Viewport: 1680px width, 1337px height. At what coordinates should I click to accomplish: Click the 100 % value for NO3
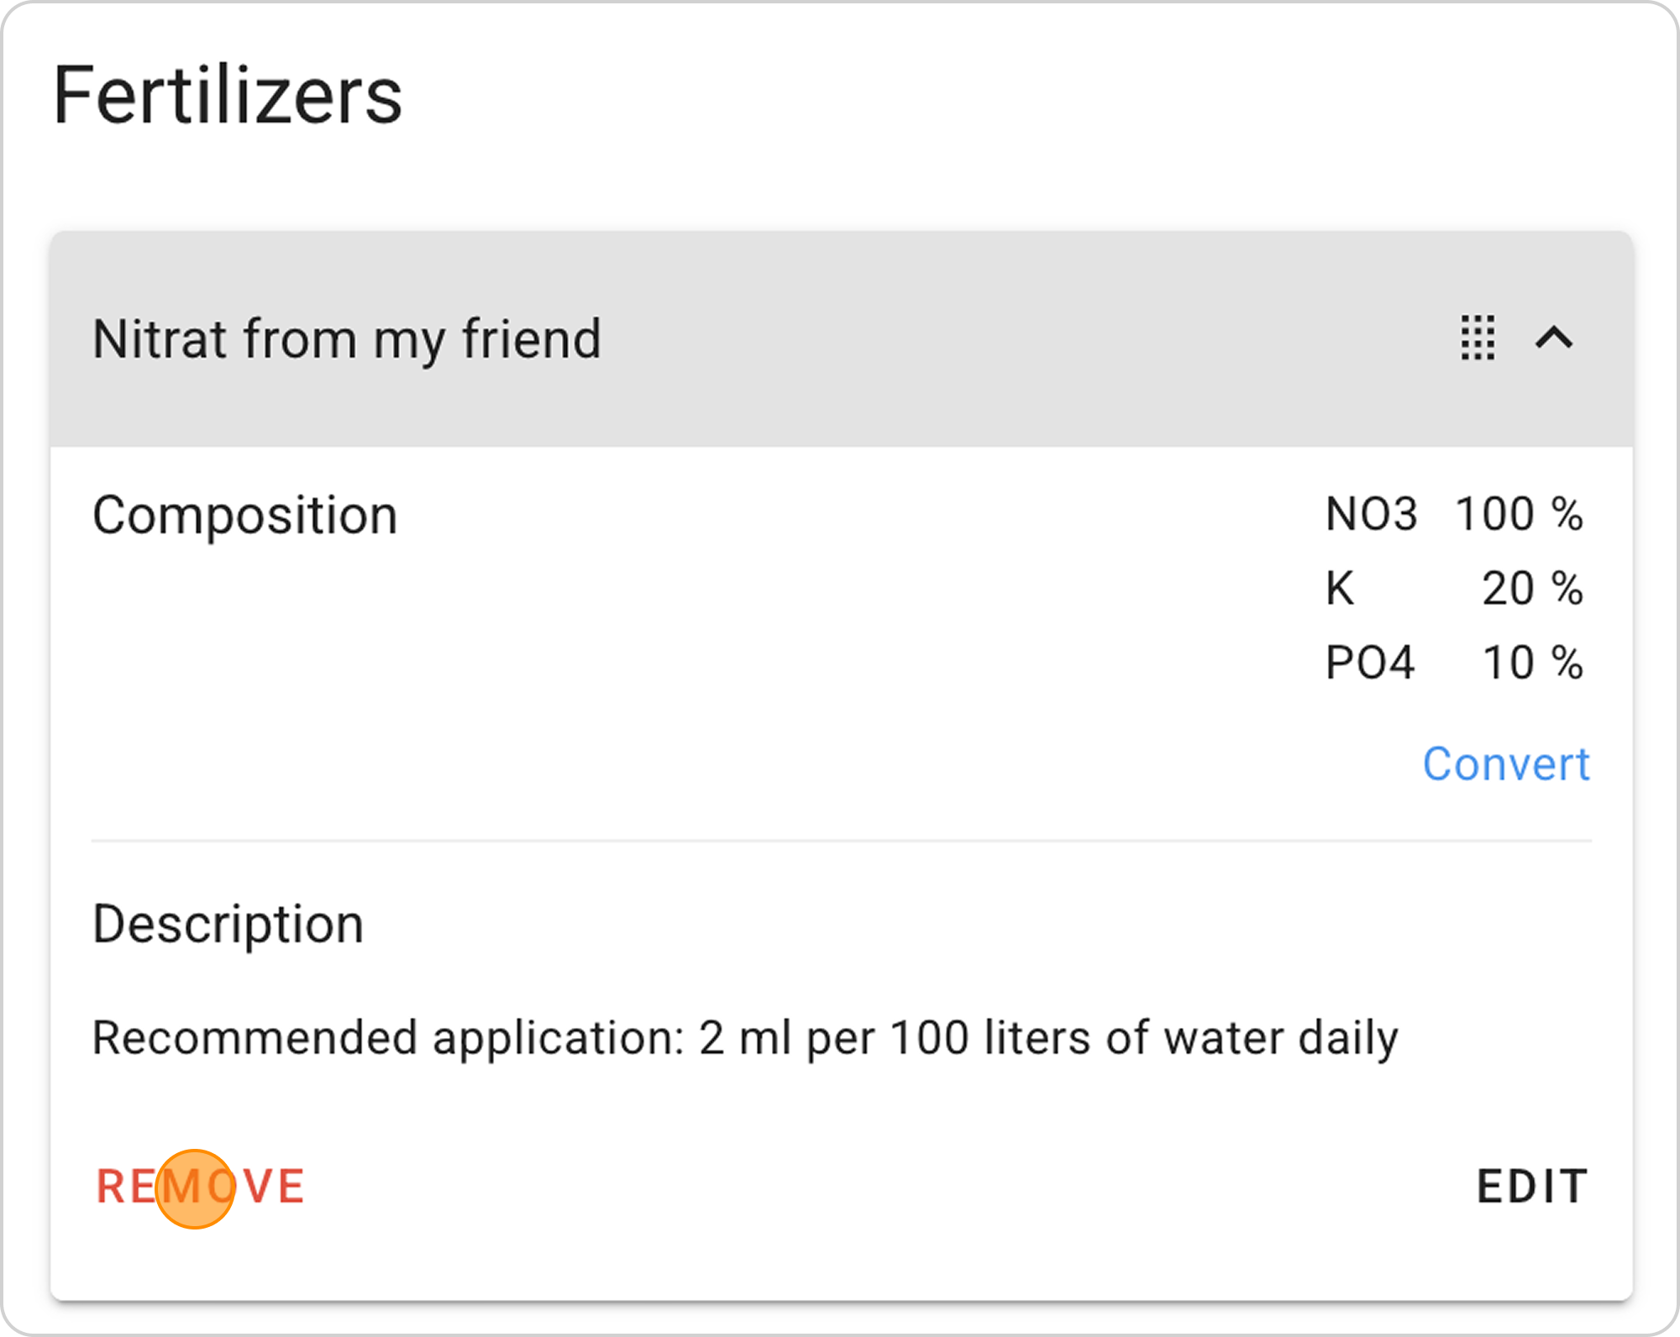tap(1519, 514)
